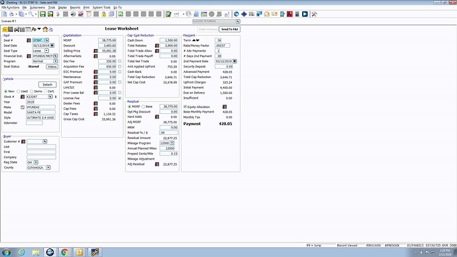Toggle the Equity Allocation checkbox
The width and height of the screenshot is (457, 257).
click(185, 107)
